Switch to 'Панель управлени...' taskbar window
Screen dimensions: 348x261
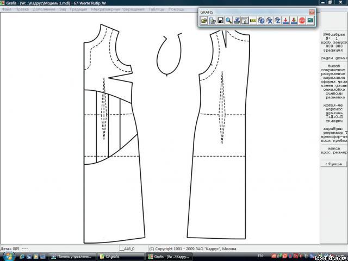(72, 257)
